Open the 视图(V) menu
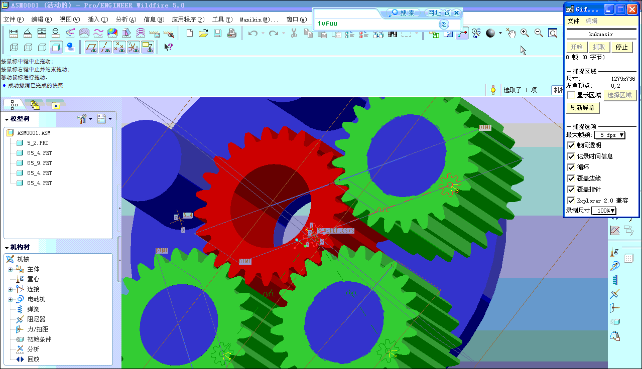 [x=70, y=20]
